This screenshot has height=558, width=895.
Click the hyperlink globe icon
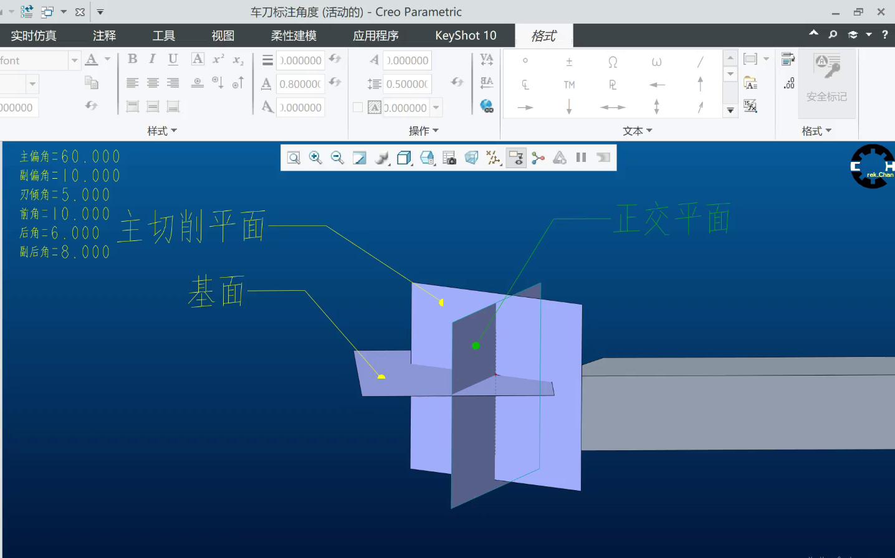pyautogui.click(x=487, y=106)
